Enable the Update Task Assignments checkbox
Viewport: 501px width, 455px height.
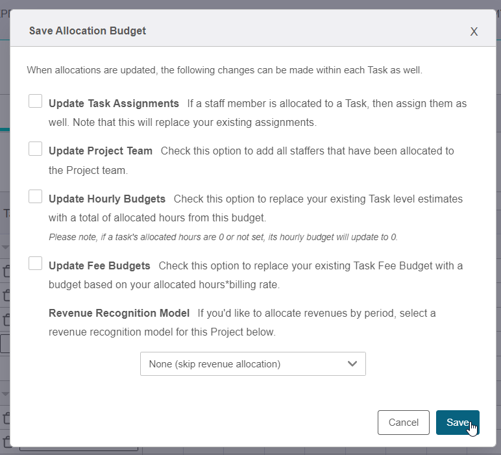click(x=36, y=101)
